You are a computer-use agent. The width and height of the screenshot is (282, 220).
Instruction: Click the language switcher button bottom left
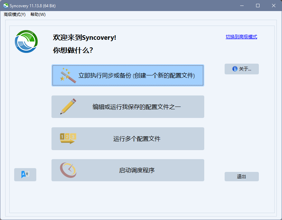[25, 175]
